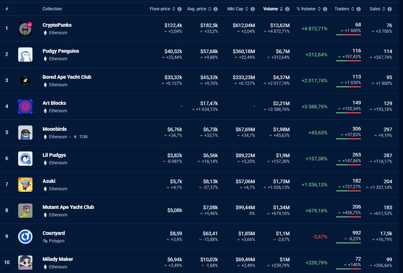This screenshot has width=403, height=273.
Task: Click the % Volume info icon
Action: coord(325,9)
